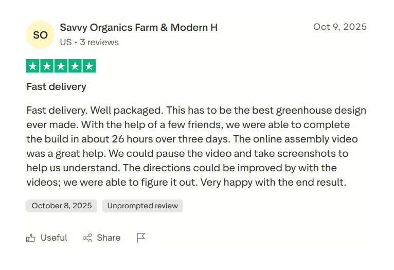Click the US country label

click(65, 42)
